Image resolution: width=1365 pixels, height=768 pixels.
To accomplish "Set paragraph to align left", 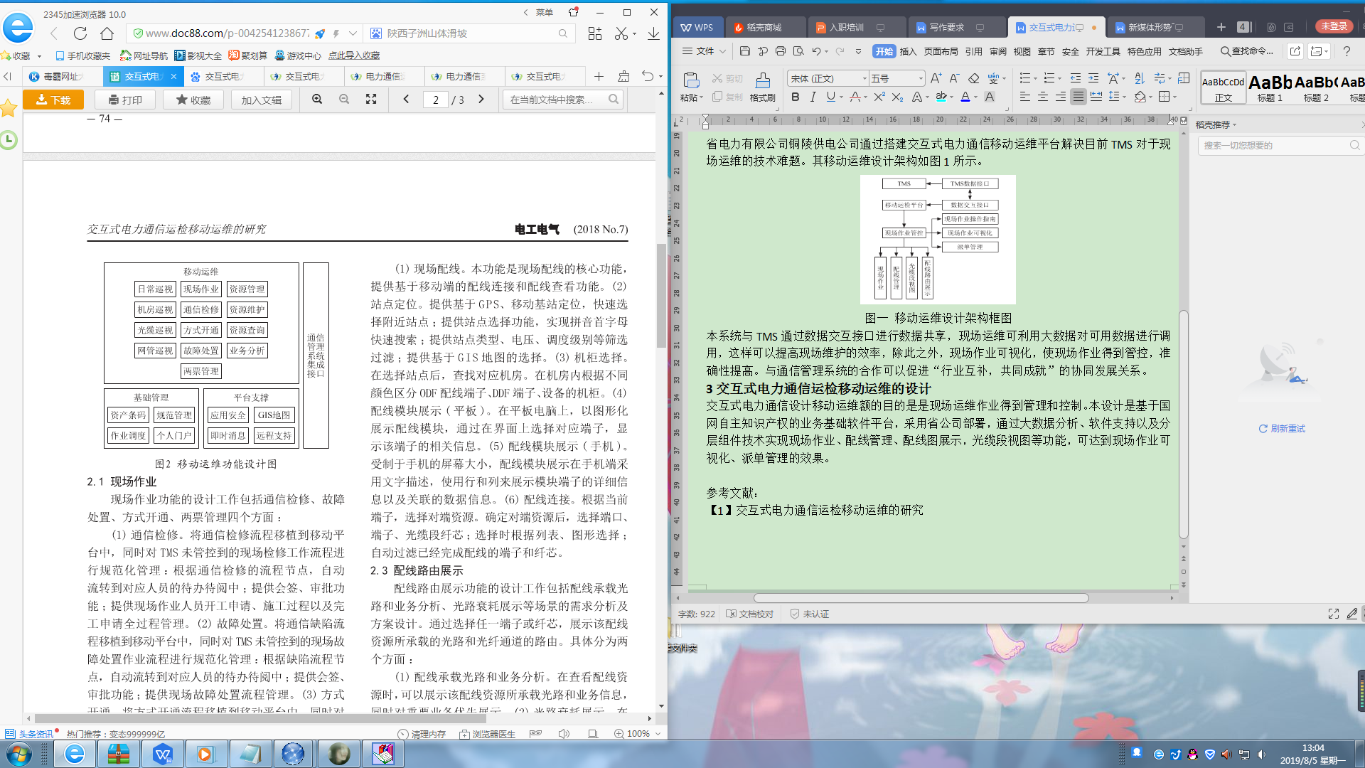I will 1024,97.
